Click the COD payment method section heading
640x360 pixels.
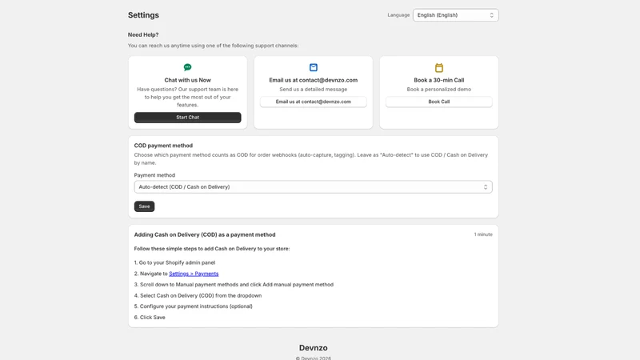(x=163, y=146)
